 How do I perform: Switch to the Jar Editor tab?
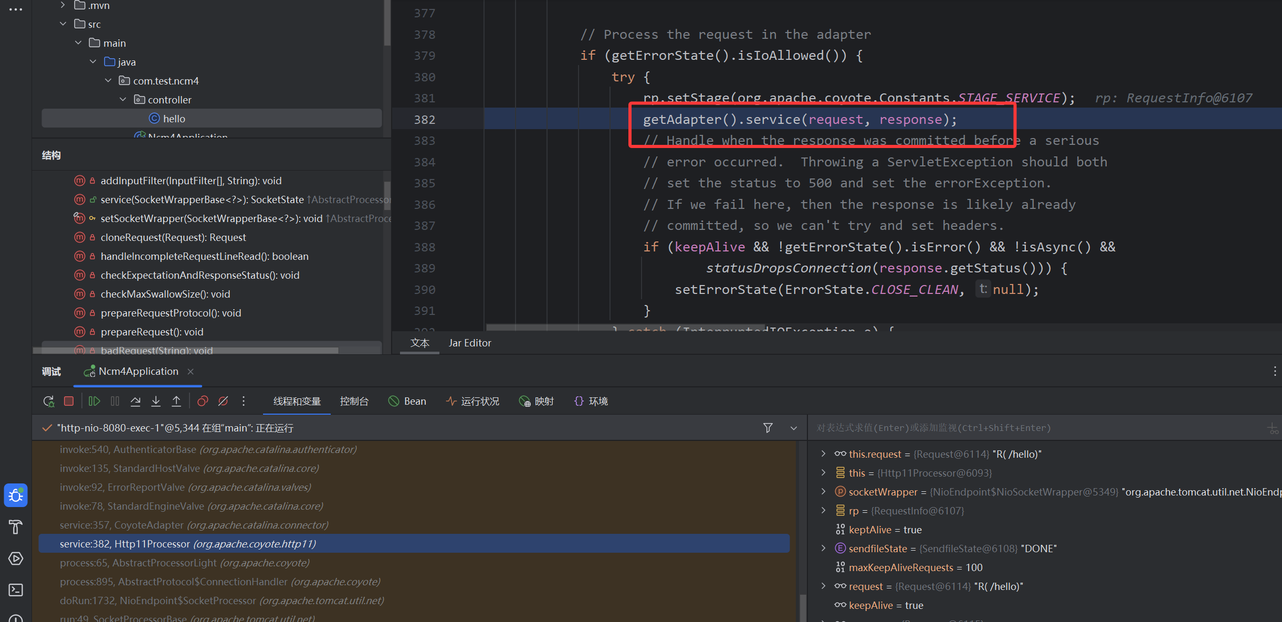469,343
